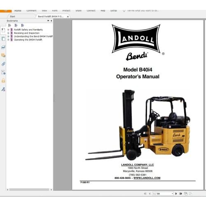Click the Marysville, Kansas address line
The width and height of the screenshot is (206, 206).
[138, 171]
